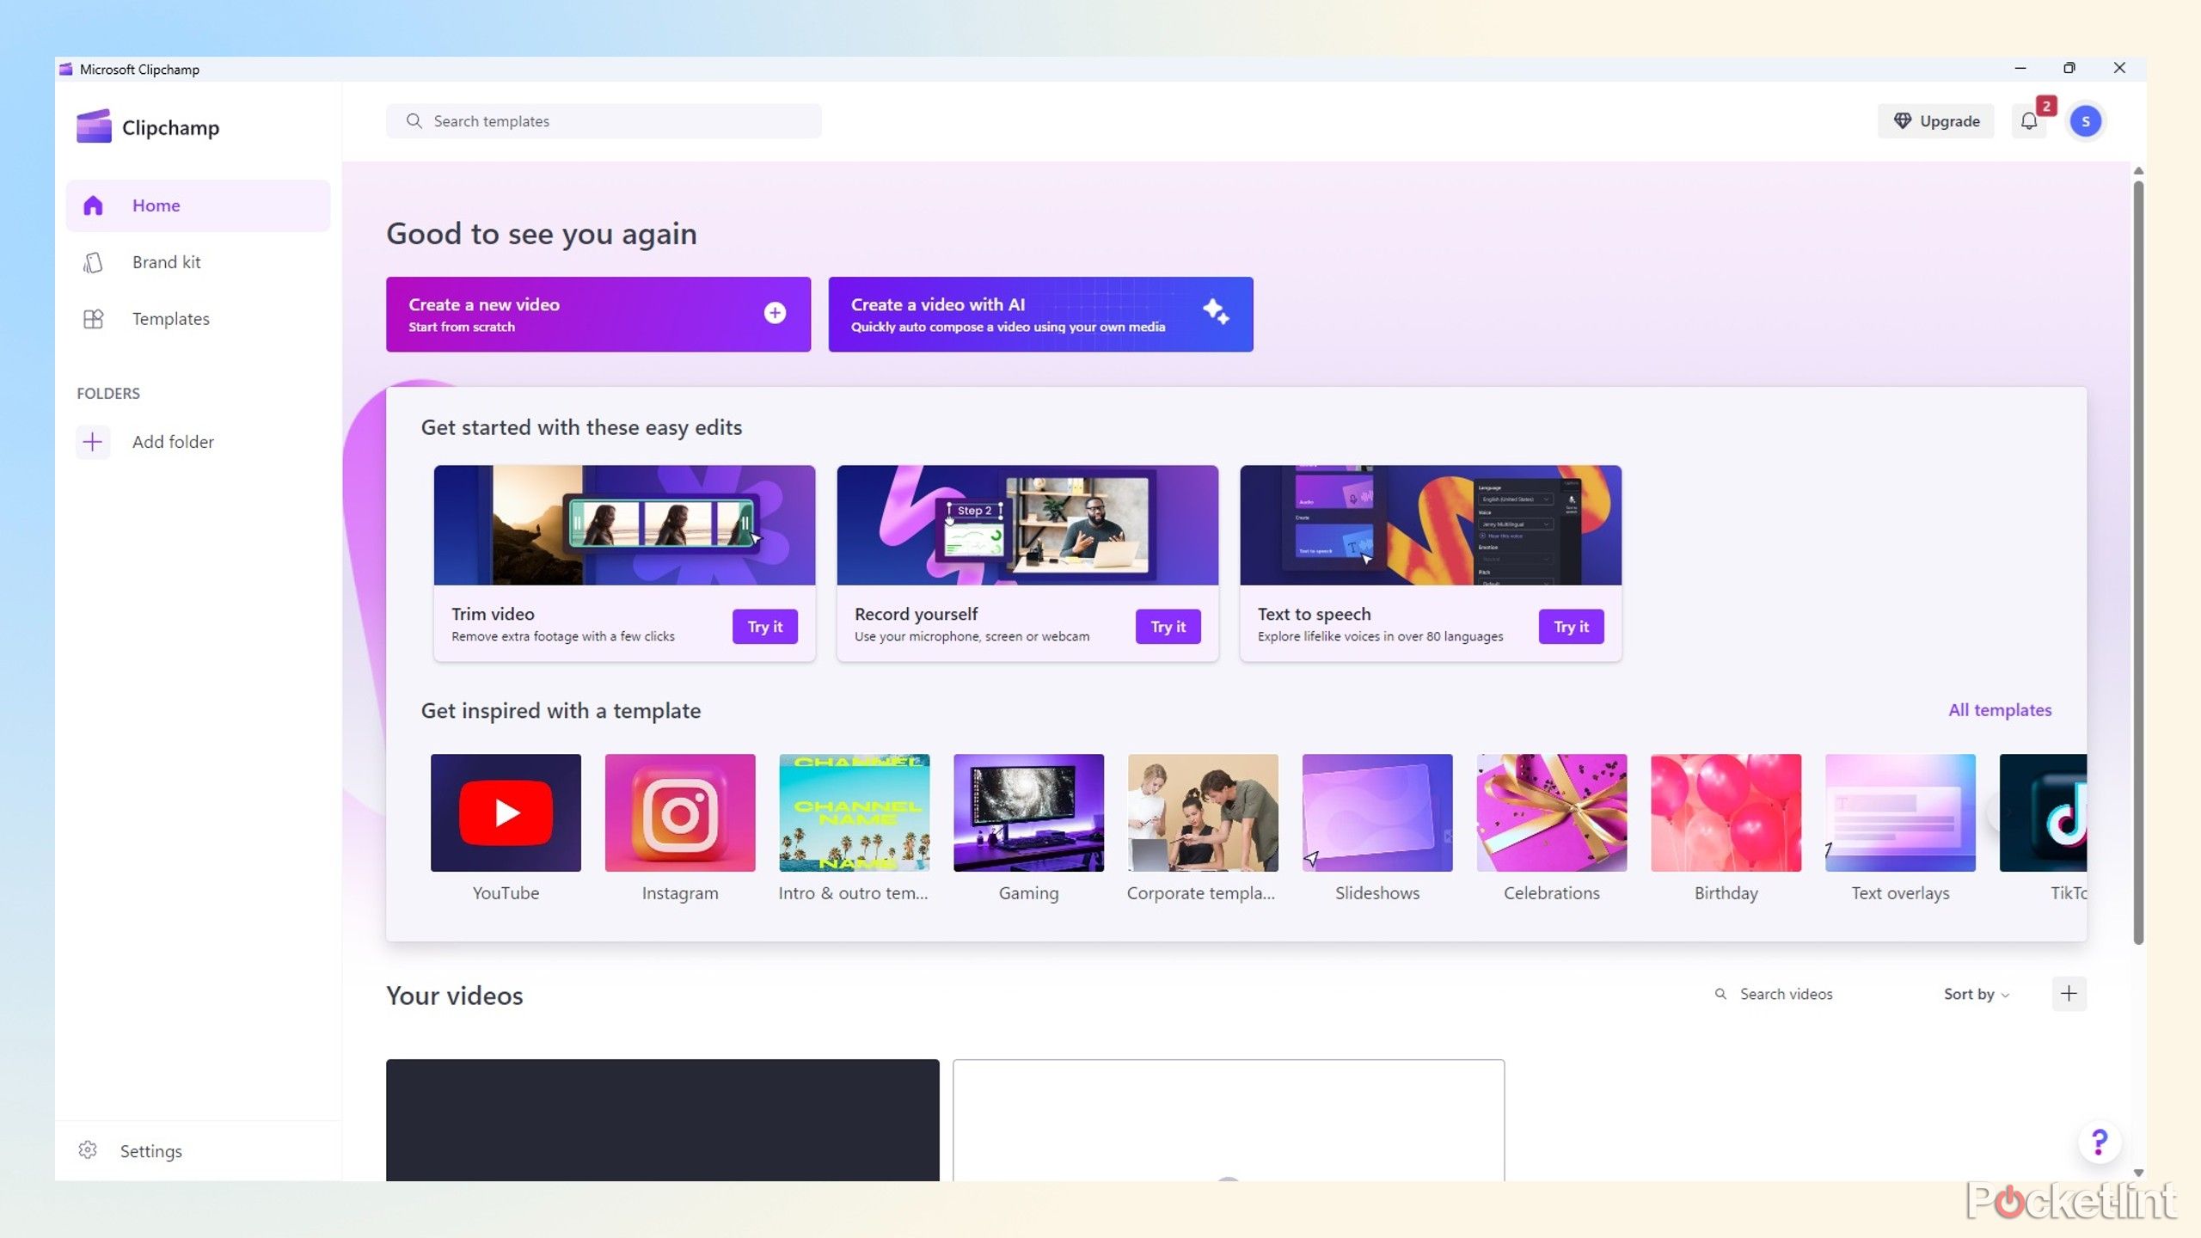Navigate to Templates section
The image size is (2201, 1238).
pos(171,317)
